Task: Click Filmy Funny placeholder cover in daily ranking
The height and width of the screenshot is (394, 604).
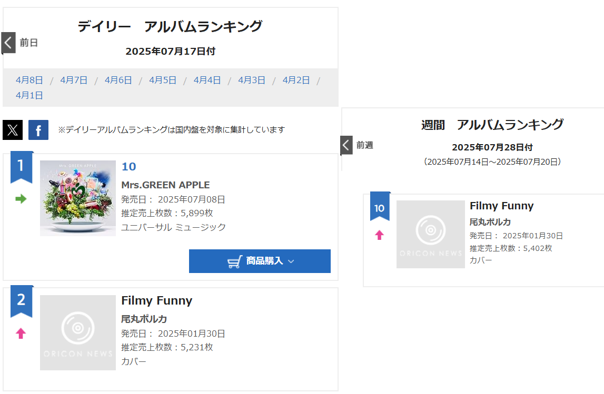Action: point(78,333)
